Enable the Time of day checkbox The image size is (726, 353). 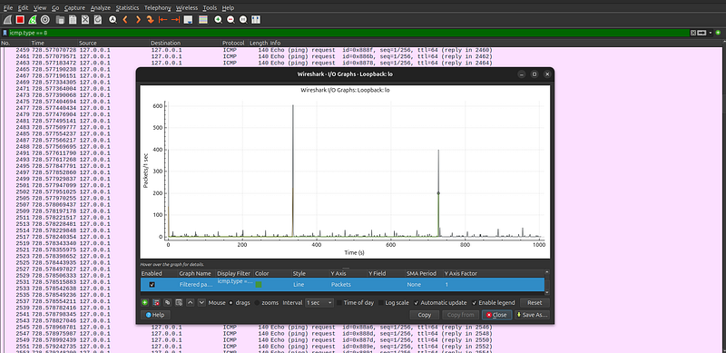click(339, 303)
